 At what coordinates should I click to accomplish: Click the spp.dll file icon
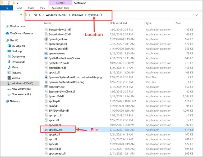46,139
